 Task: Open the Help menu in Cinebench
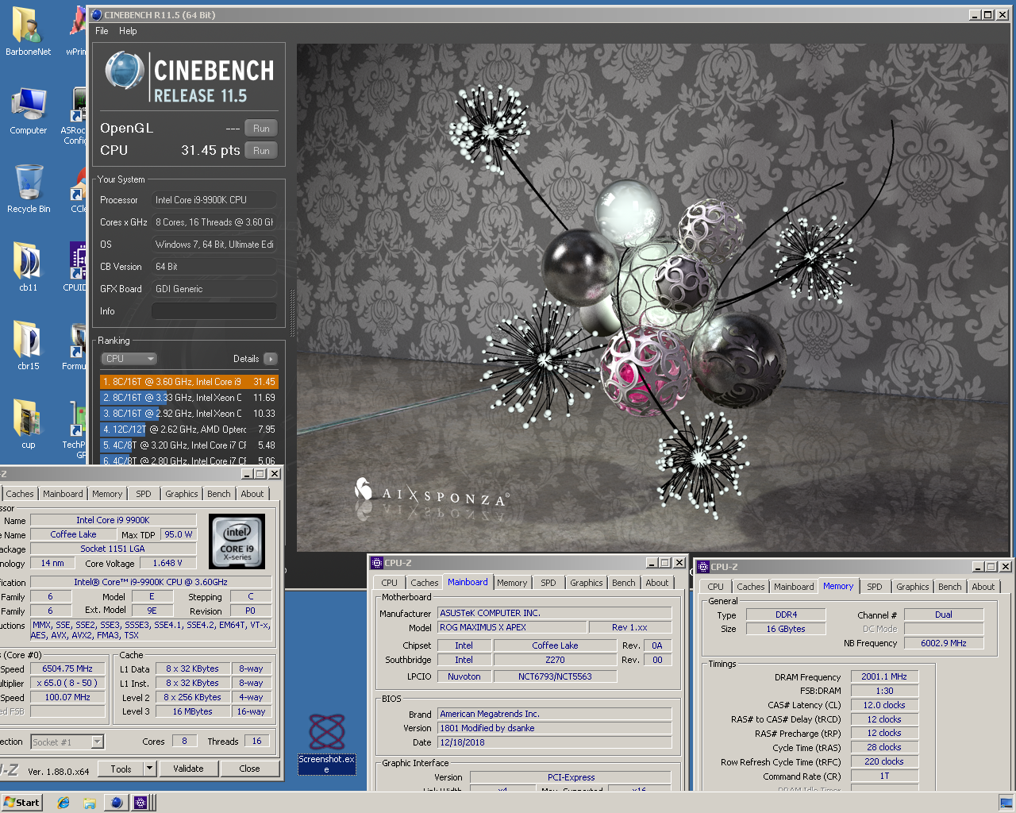128,31
